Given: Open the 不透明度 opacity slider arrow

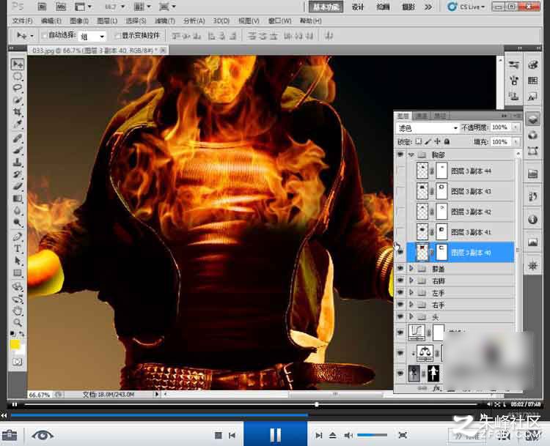Looking at the screenshot, I should click(x=516, y=127).
